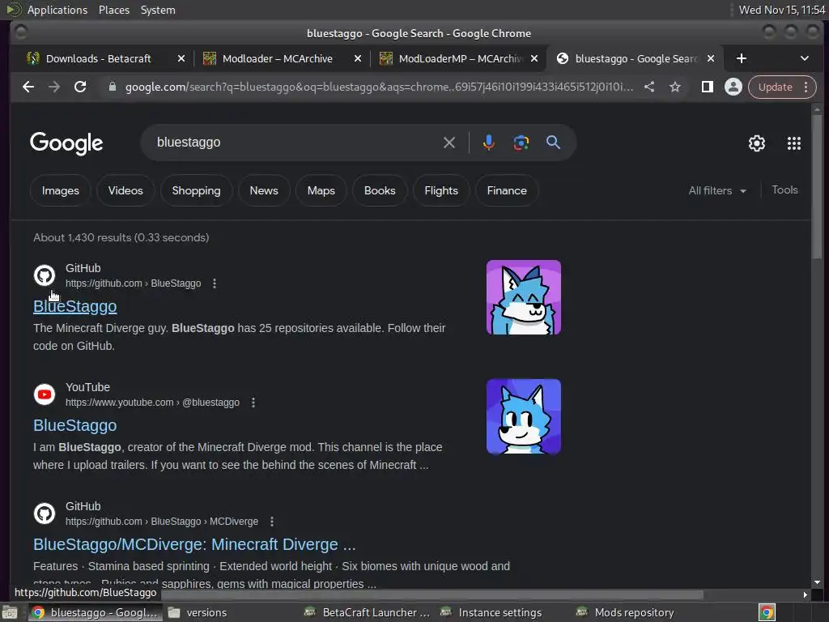829x622 pixels.
Task: Switch to Instance settings taskbar window
Action: click(x=492, y=612)
